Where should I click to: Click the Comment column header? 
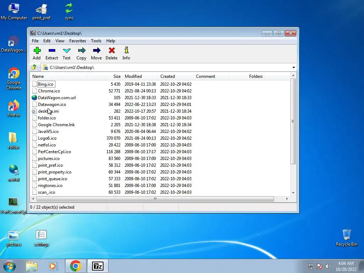(x=211, y=76)
